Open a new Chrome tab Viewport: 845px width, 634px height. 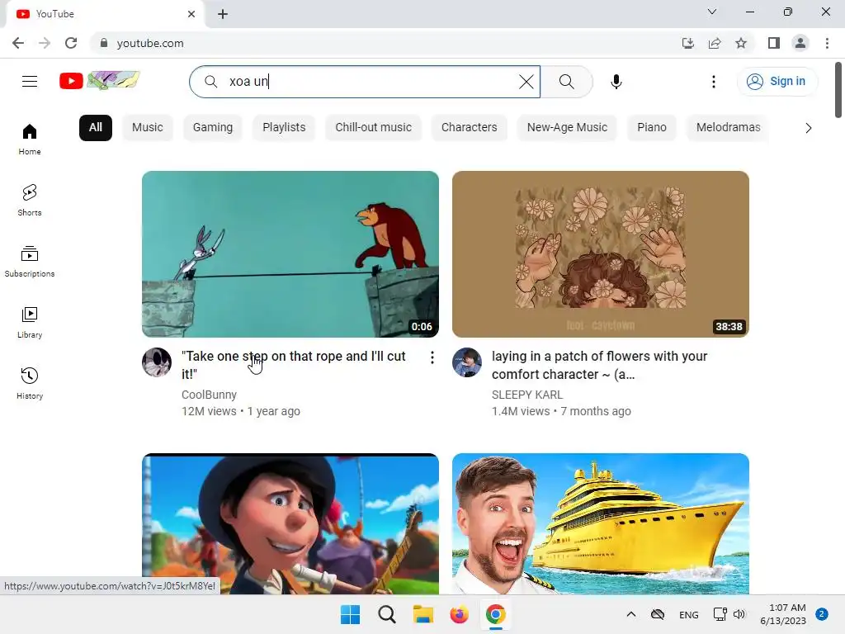223,14
